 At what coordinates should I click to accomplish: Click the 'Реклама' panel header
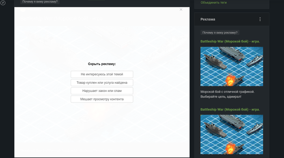point(208,19)
